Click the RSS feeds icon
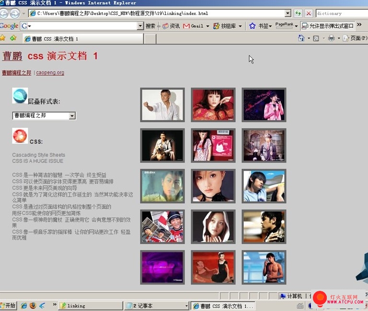 click(316, 38)
